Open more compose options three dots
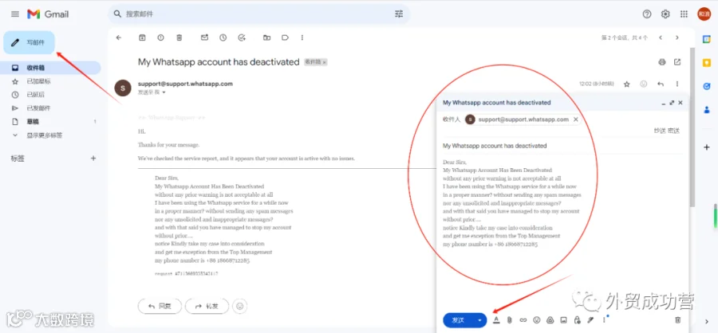Viewport: 718px width, 333px height. (604, 320)
